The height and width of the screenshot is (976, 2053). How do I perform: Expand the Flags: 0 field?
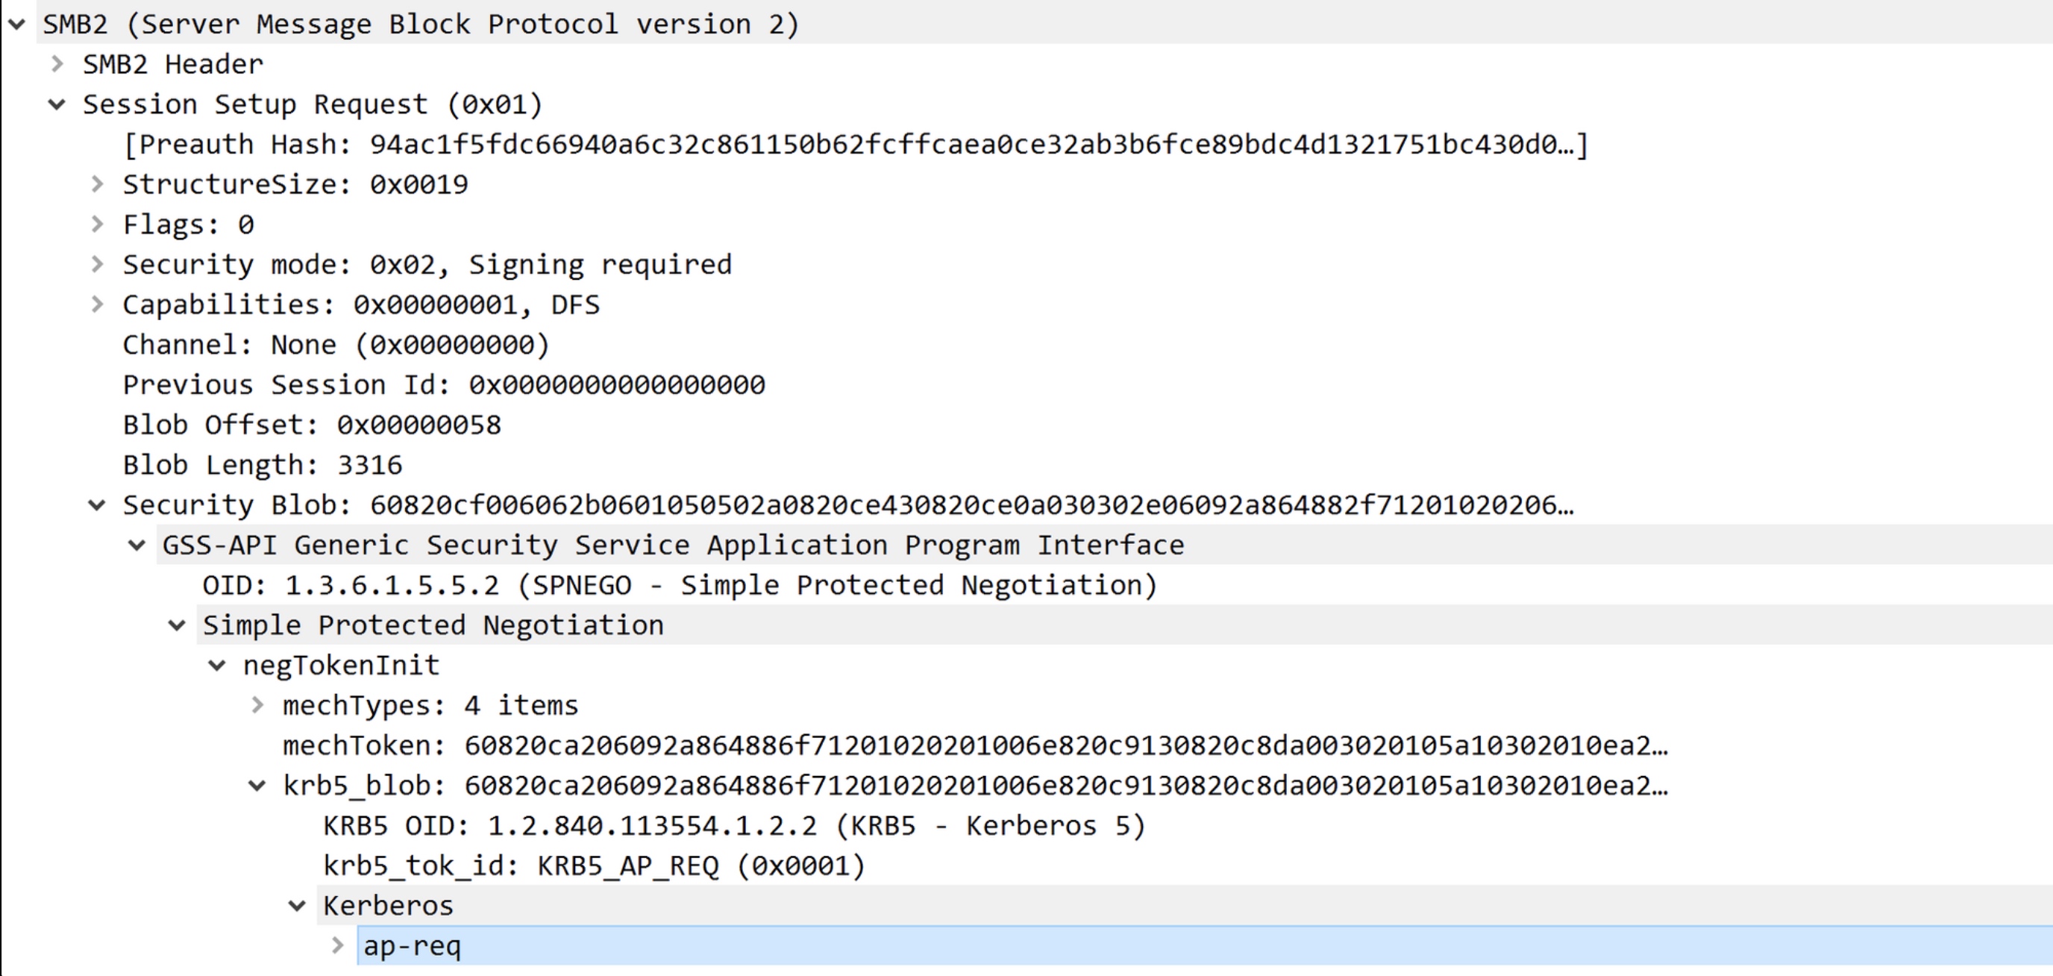97,225
